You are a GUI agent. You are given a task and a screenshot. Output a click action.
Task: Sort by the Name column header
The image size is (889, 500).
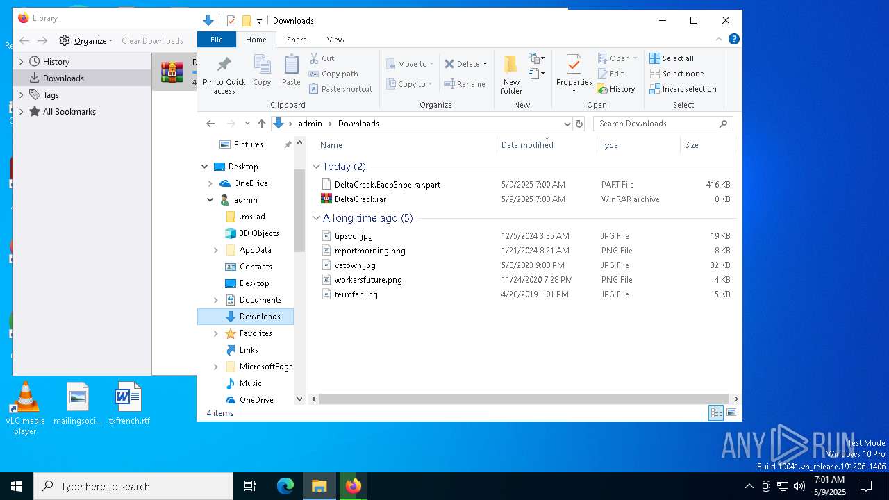pos(407,145)
